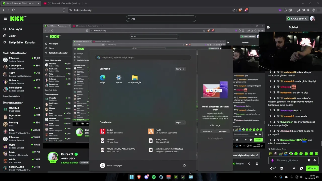The image size is (322, 181).
Task: Open H1vezZz recommended channel
Action: pyautogui.click(x=21, y=109)
